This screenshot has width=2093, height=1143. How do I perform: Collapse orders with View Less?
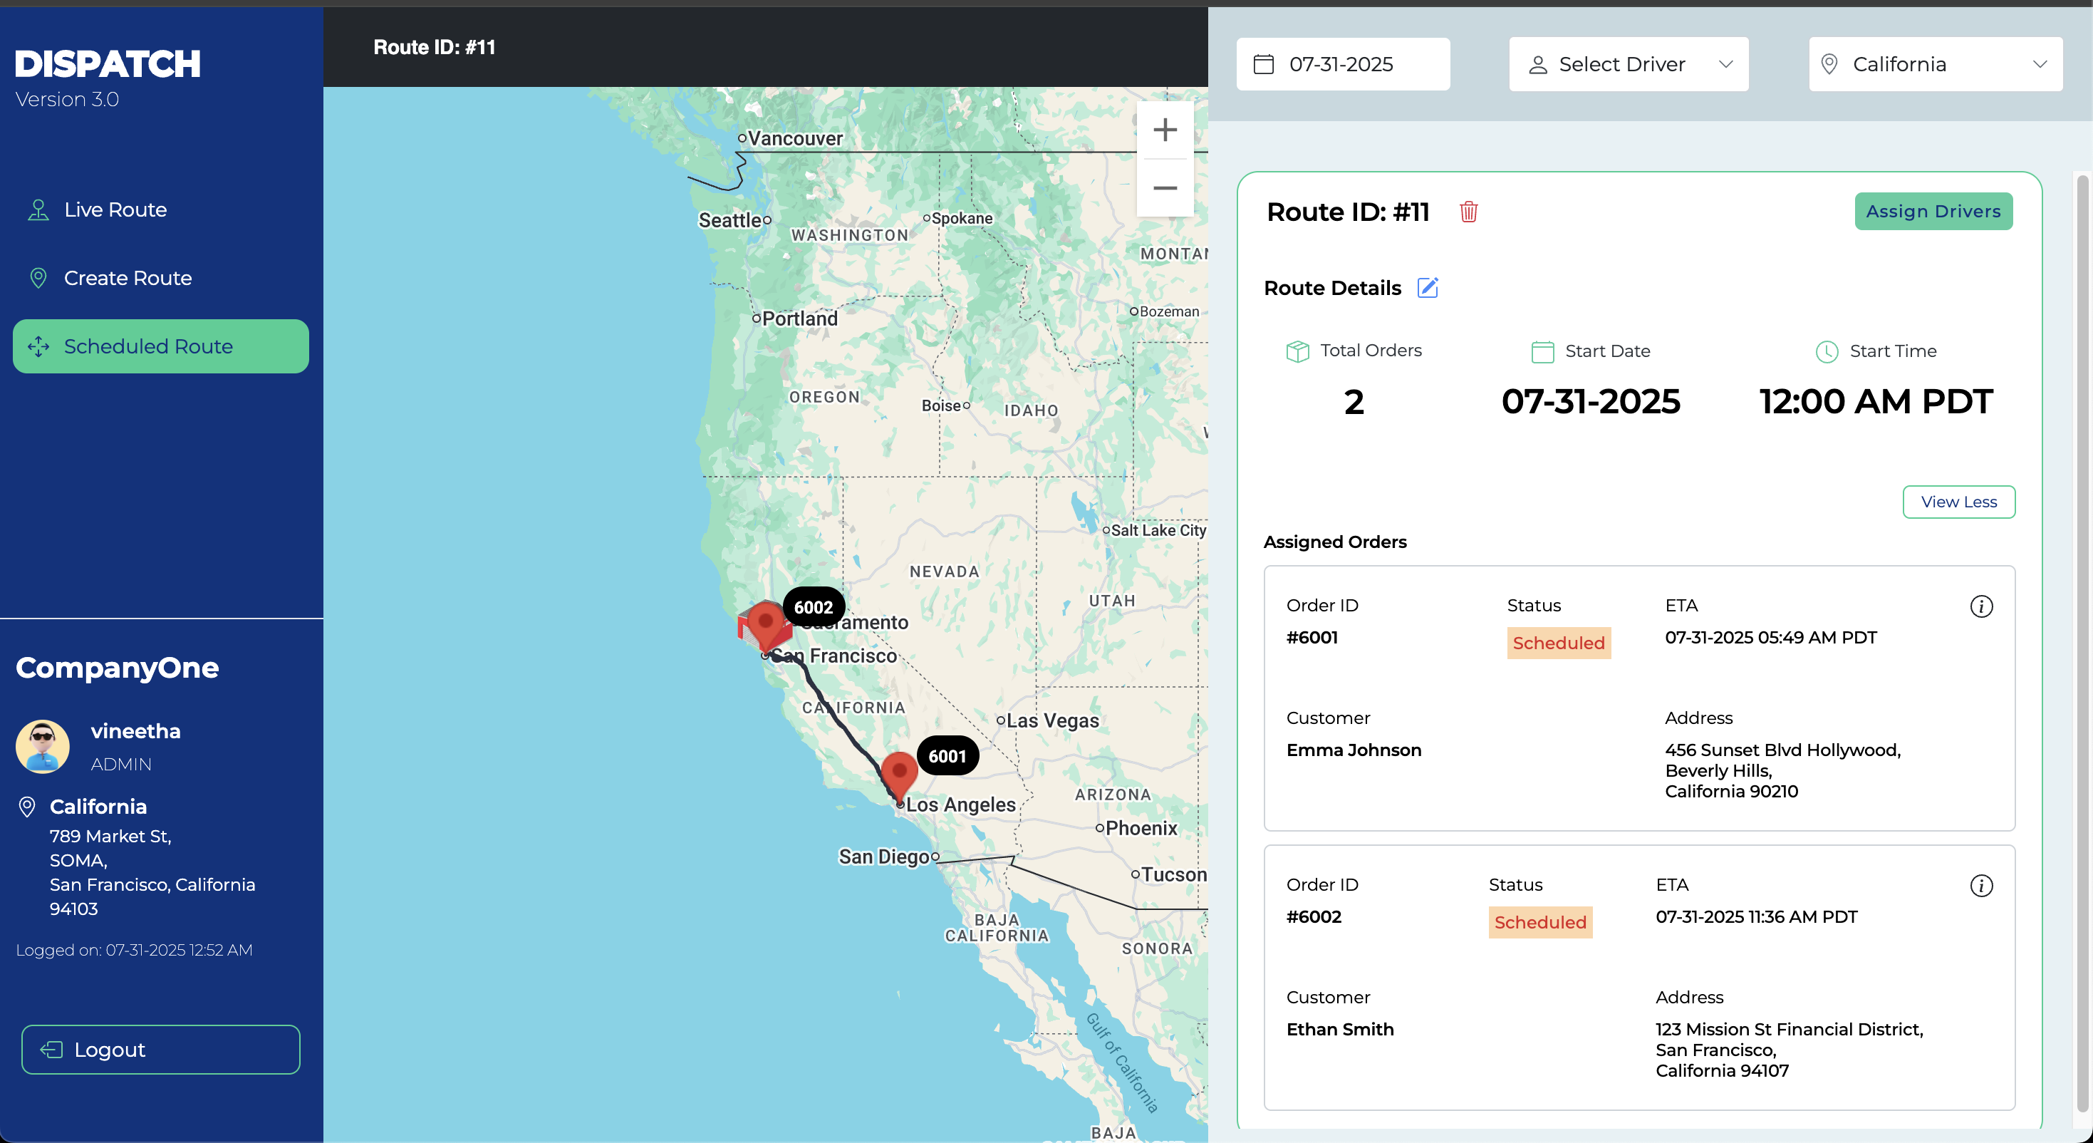pyautogui.click(x=1958, y=502)
